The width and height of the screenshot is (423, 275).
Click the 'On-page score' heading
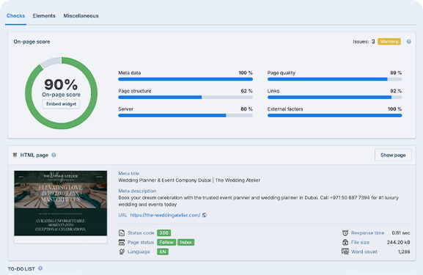pyautogui.click(x=32, y=42)
